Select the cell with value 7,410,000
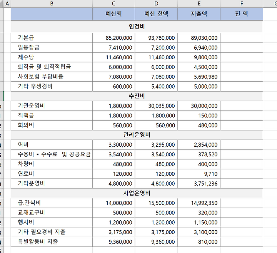Screen dimensions: 277x253 click(113, 48)
